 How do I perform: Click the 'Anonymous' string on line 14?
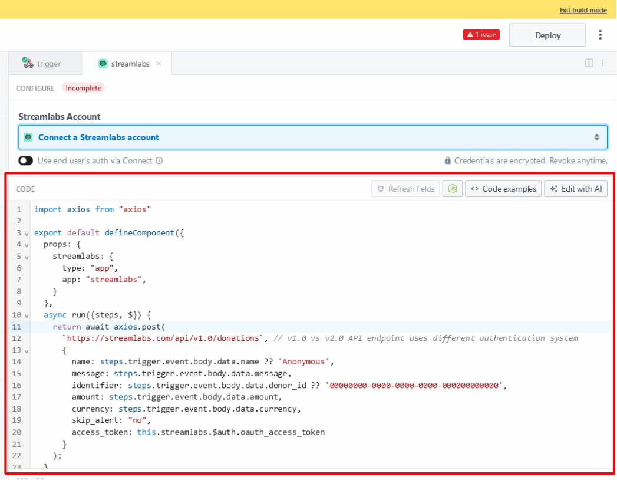point(303,362)
